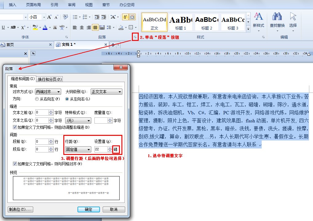Select the 正文 style in the gallery

pos(154,22)
